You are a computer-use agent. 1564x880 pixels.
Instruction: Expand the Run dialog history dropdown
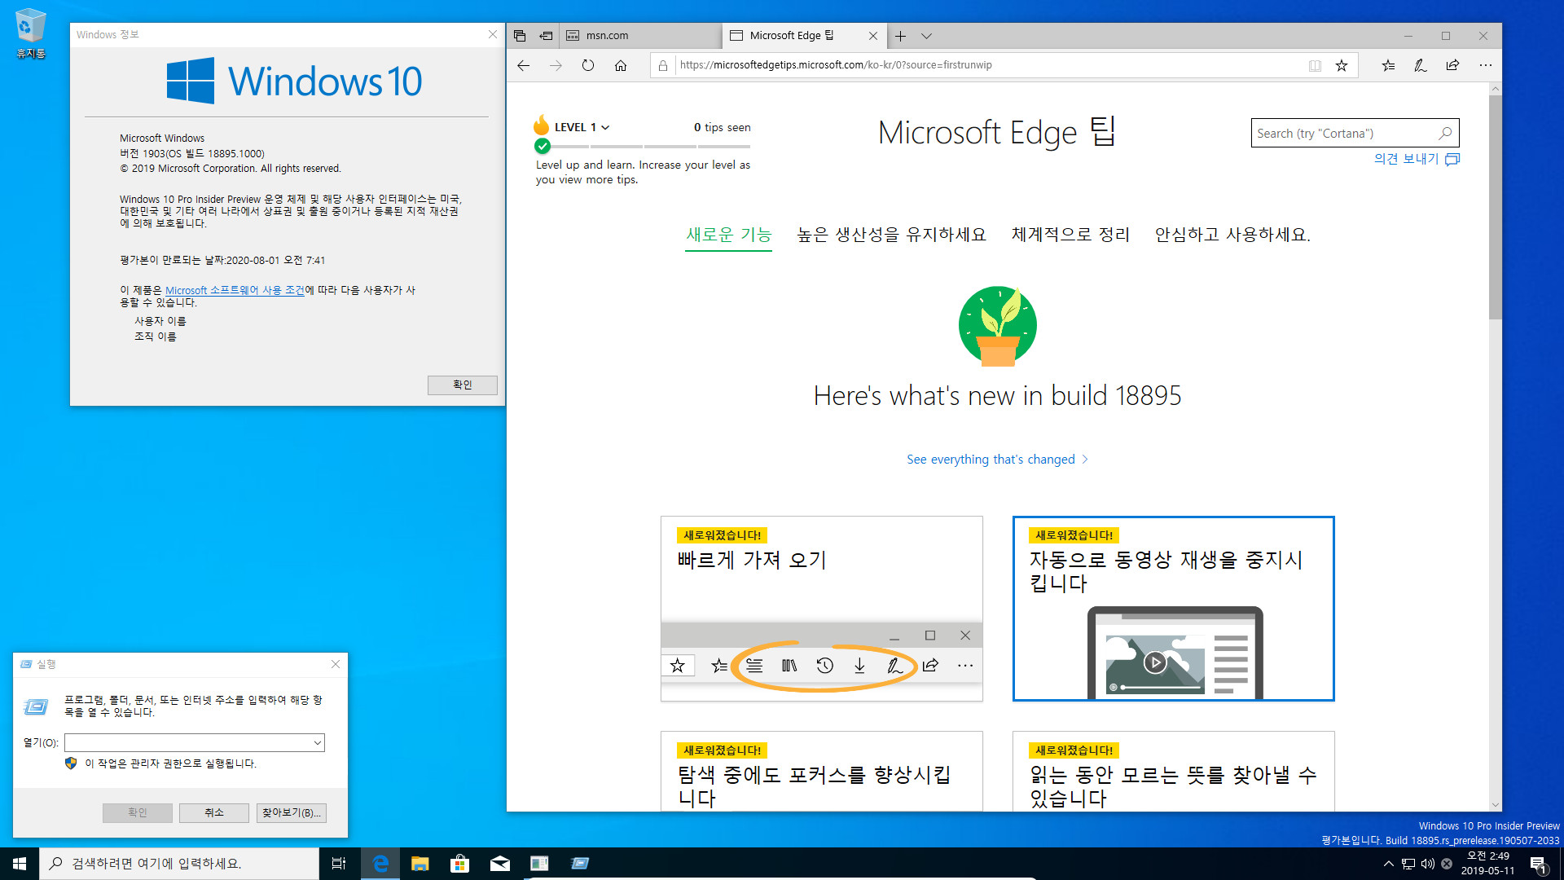coord(318,742)
